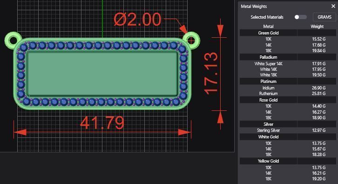
Task: Select the Sterling Silver row
Action: (288, 130)
